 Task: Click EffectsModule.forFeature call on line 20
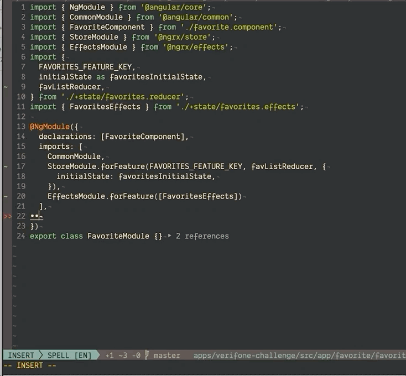tap(101, 196)
